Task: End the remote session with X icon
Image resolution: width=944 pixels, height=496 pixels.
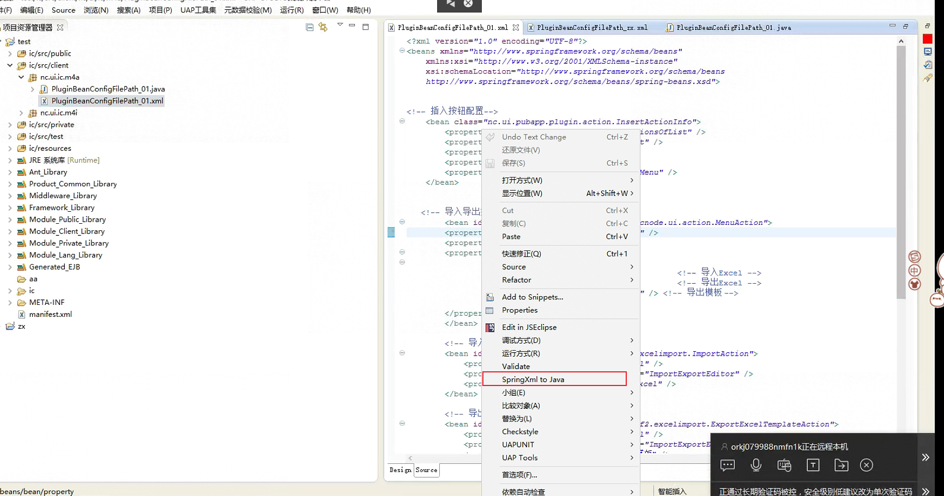Action: point(867,465)
